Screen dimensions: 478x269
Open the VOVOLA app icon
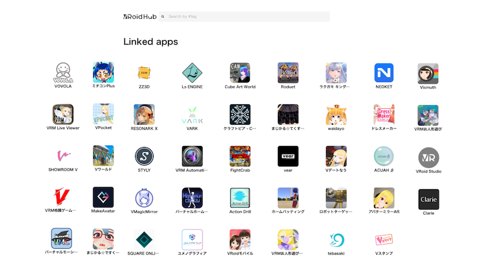pos(63,72)
